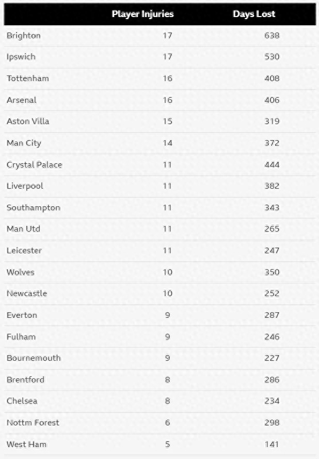Select the Ipswich team name
The image size is (319, 459).
coord(21,57)
